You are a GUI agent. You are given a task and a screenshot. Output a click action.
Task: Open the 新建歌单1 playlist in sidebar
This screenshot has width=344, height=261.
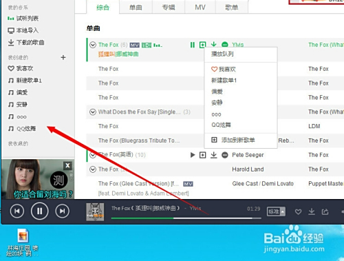(25, 81)
